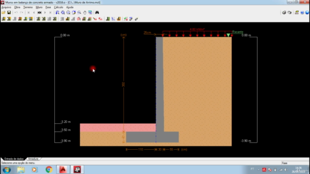Click the Undo arrow icon

click(x=16, y=13)
